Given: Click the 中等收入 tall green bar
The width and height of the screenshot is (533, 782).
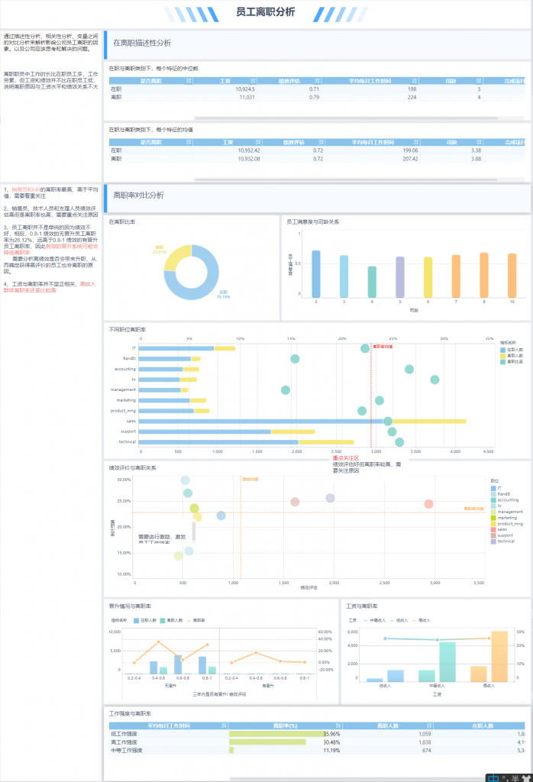Looking at the screenshot, I should pyautogui.click(x=447, y=662).
